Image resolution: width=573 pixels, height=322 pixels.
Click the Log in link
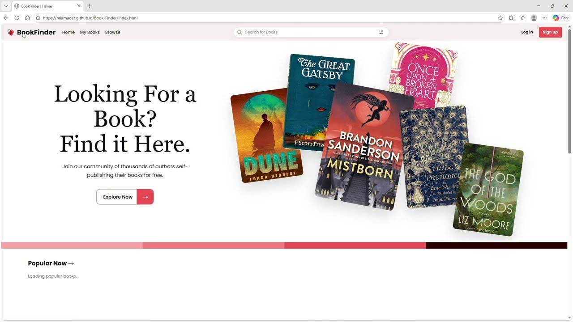point(527,32)
